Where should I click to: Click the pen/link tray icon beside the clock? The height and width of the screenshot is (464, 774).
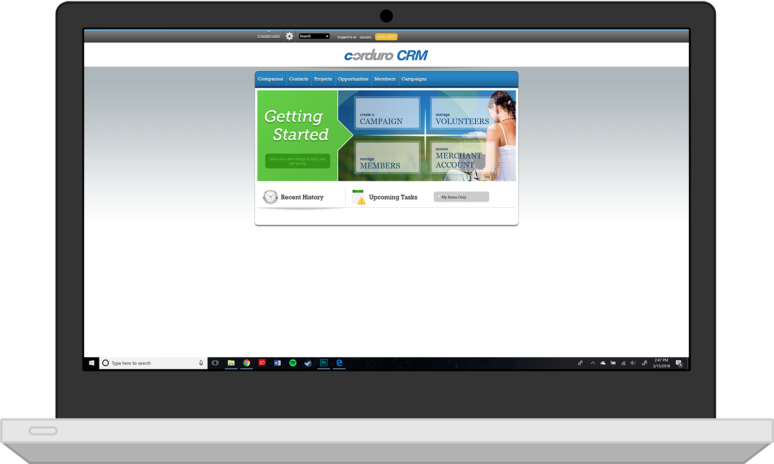pyautogui.click(x=644, y=363)
